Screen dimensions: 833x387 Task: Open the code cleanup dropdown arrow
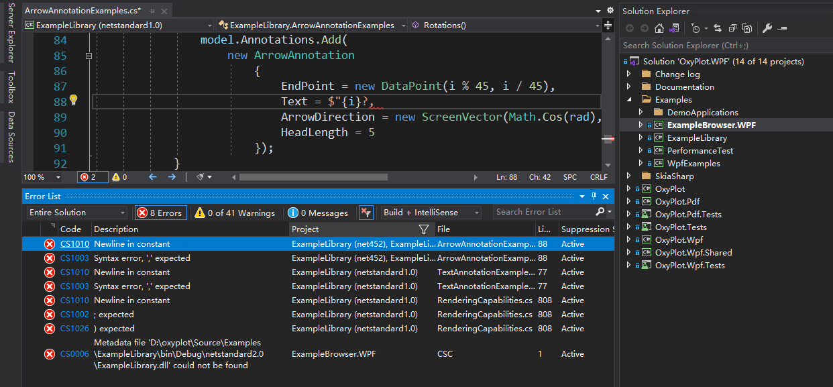pos(210,177)
